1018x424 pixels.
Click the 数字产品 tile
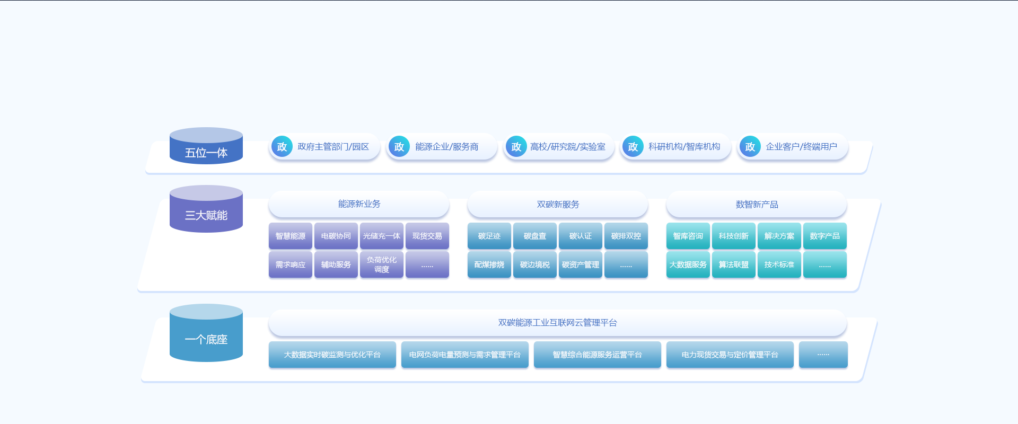point(825,236)
